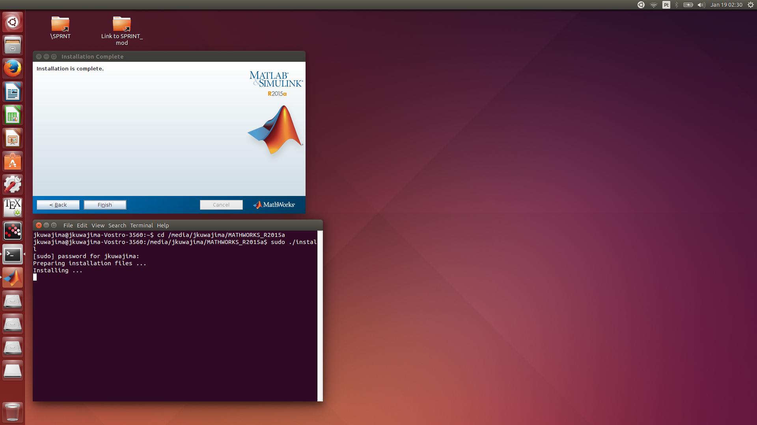The image size is (757, 425).
Task: Click the Back button in installer
Action: click(58, 205)
